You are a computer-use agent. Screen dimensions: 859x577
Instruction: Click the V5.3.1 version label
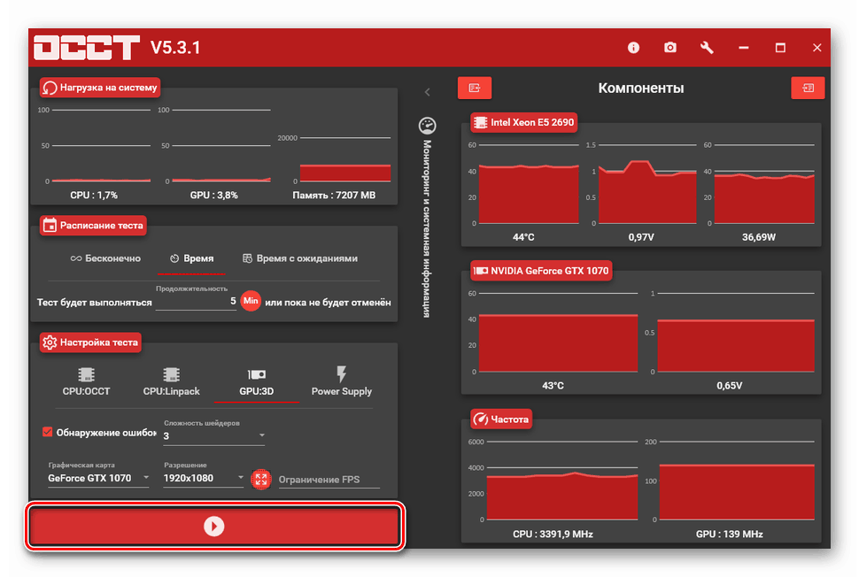175,48
